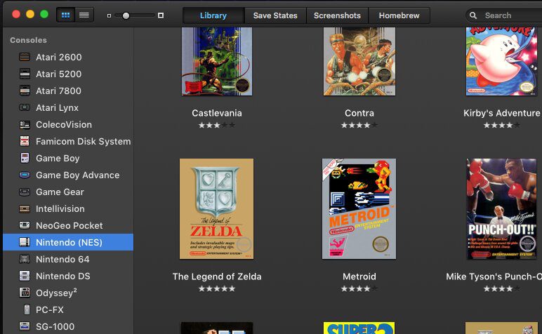
Task: Select the Game Gear console icon
Action: click(x=25, y=192)
